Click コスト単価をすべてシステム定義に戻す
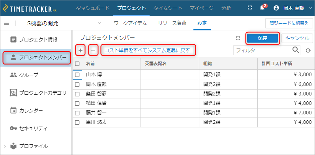The height and width of the screenshot is (155, 315). (x=147, y=50)
